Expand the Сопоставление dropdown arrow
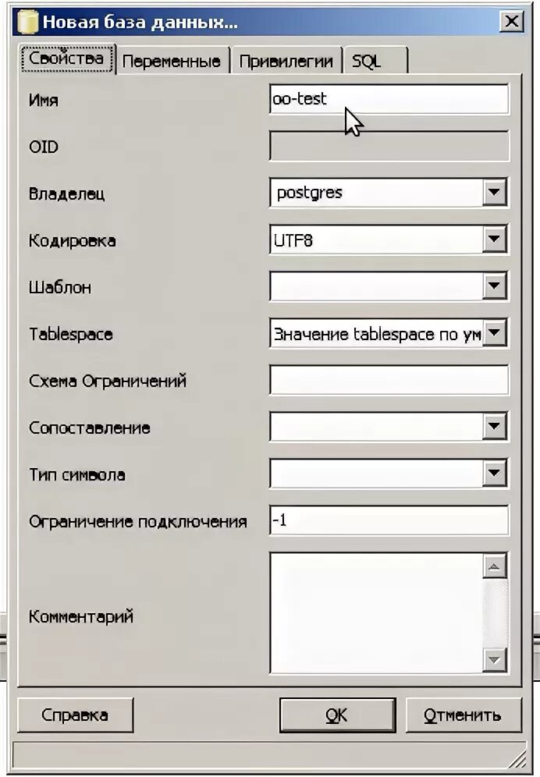The height and width of the screenshot is (777, 540). pyautogui.click(x=495, y=426)
